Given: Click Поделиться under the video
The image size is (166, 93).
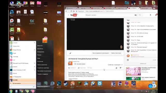Looking at the screenshot, I should (x=82, y=68).
